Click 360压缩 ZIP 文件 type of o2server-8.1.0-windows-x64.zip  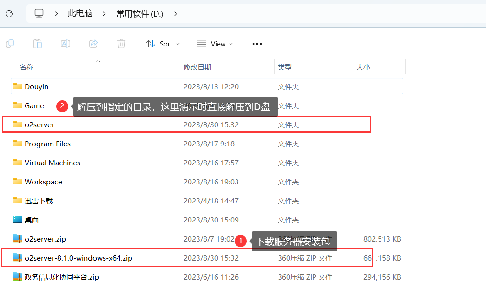coord(305,258)
